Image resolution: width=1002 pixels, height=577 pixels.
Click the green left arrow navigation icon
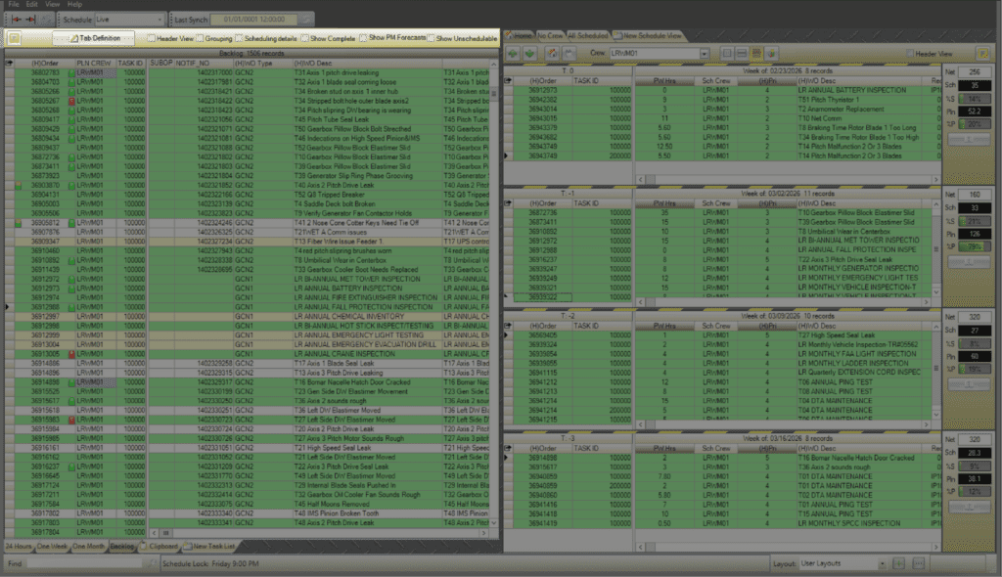click(513, 52)
